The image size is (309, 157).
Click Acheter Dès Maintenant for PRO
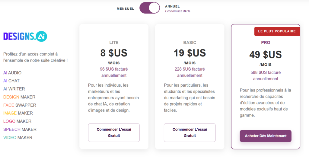tap(266, 136)
